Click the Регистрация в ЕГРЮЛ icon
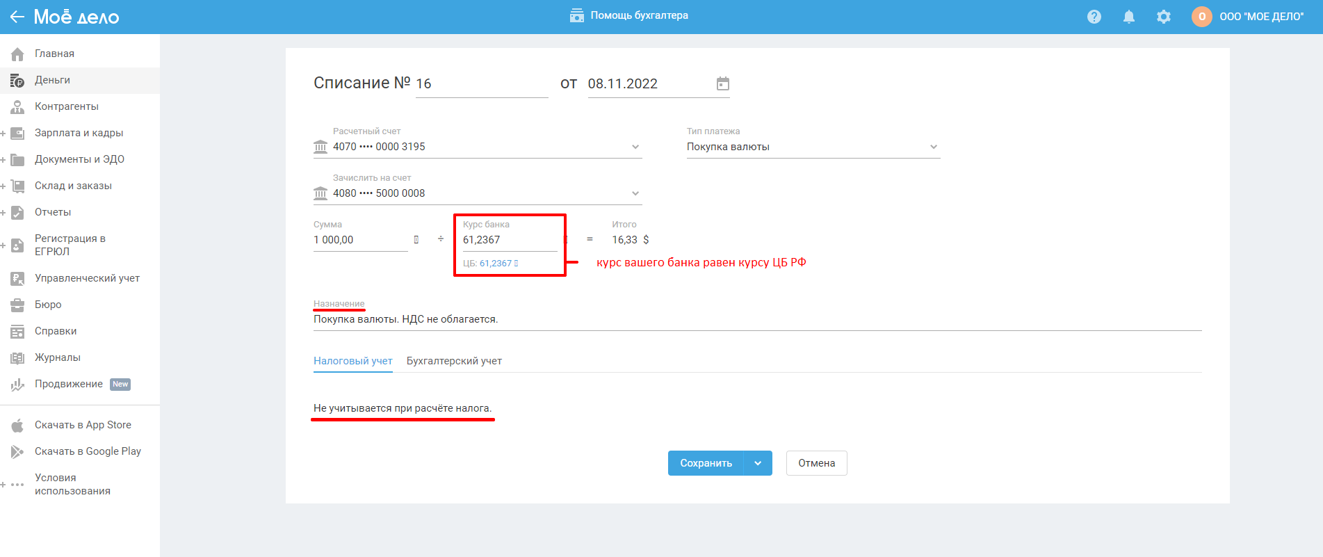Image resolution: width=1323 pixels, height=557 pixels. (17, 245)
